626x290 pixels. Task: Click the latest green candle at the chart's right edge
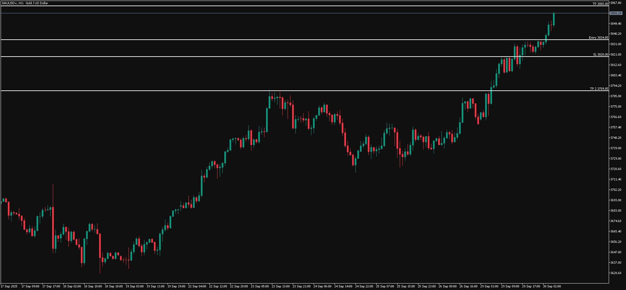(554, 20)
